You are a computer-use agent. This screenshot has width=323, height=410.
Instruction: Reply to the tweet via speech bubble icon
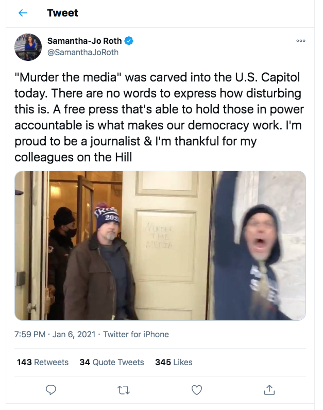pyautogui.click(x=51, y=390)
